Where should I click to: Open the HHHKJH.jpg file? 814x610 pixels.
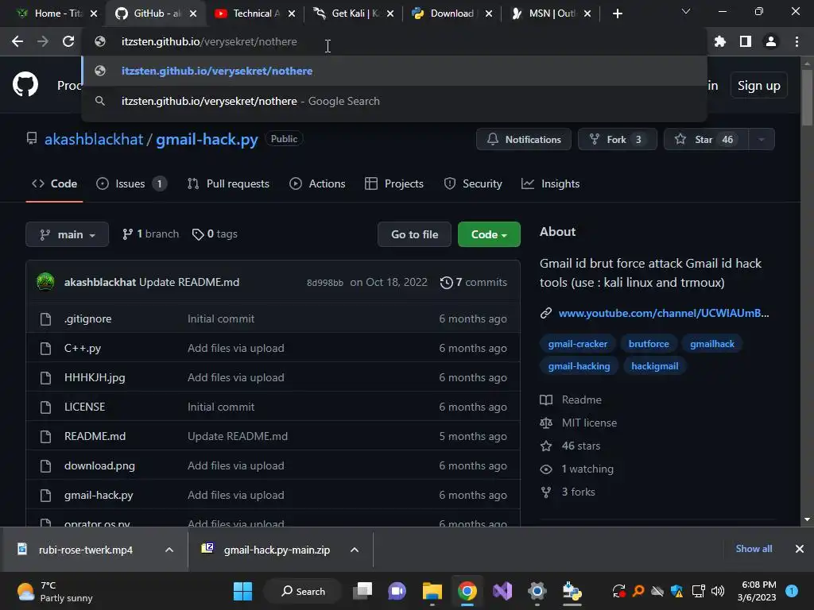95,377
